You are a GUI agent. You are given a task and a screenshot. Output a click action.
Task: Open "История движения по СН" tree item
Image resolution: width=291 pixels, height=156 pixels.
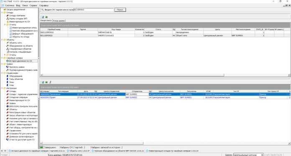[x=20, y=61]
